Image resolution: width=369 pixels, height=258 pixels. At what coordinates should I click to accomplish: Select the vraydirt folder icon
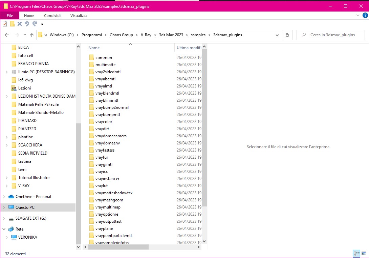pyautogui.click(x=91, y=128)
